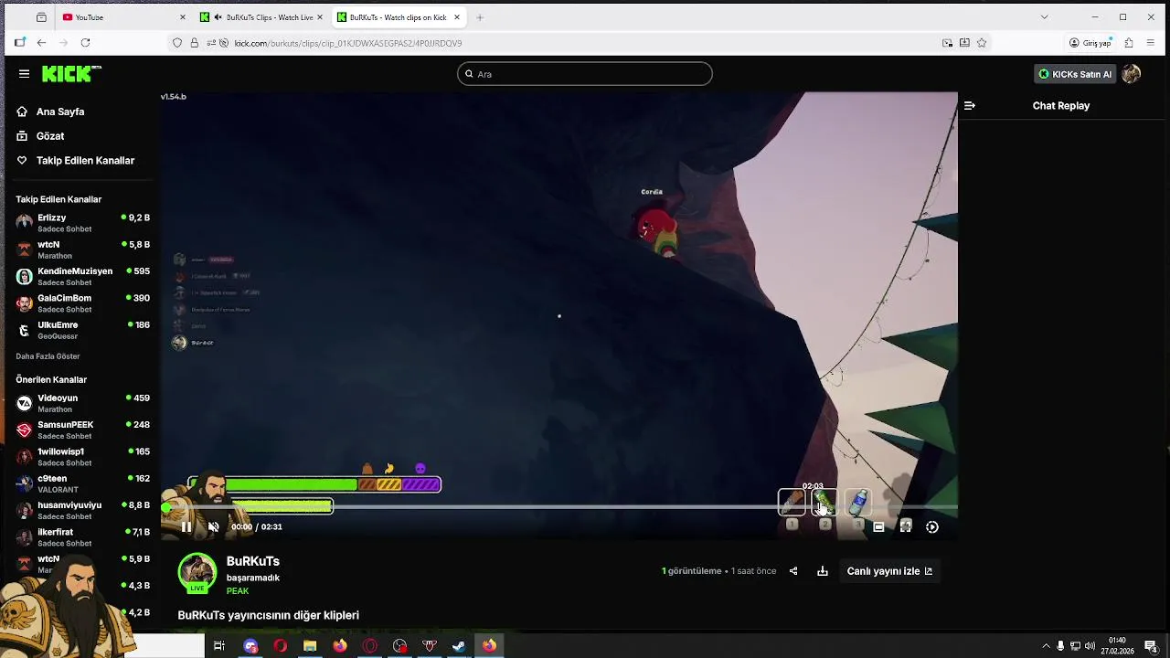The image size is (1170, 658).
Task: Reload the page
Action: (x=85, y=43)
